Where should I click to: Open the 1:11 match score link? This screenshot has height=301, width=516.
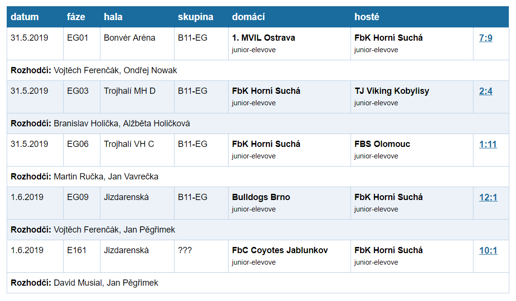click(x=488, y=144)
